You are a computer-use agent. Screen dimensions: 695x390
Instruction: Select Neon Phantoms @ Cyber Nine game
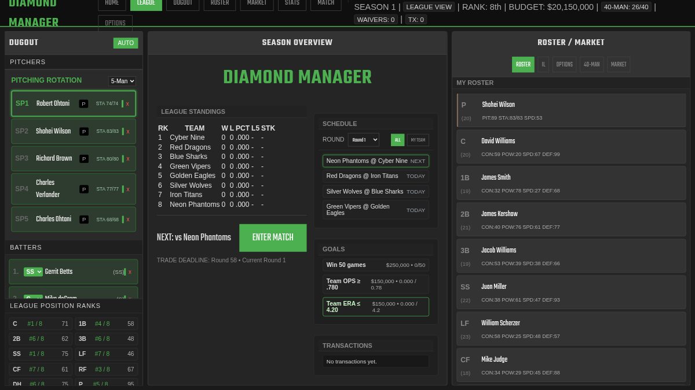tap(376, 161)
